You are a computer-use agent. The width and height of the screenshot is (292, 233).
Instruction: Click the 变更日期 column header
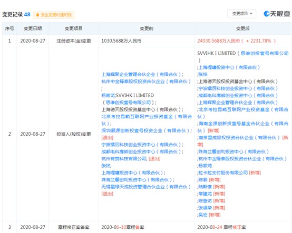click(33, 28)
